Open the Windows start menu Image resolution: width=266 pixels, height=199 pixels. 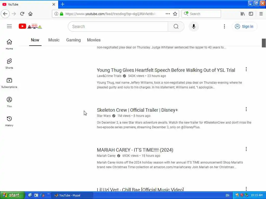point(12,195)
